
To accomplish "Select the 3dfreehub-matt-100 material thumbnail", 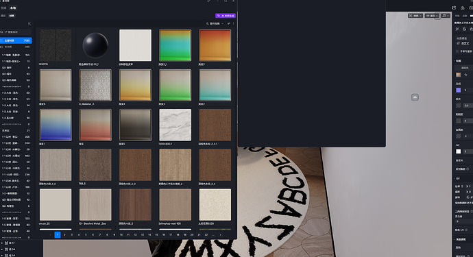I will [x=175, y=204].
